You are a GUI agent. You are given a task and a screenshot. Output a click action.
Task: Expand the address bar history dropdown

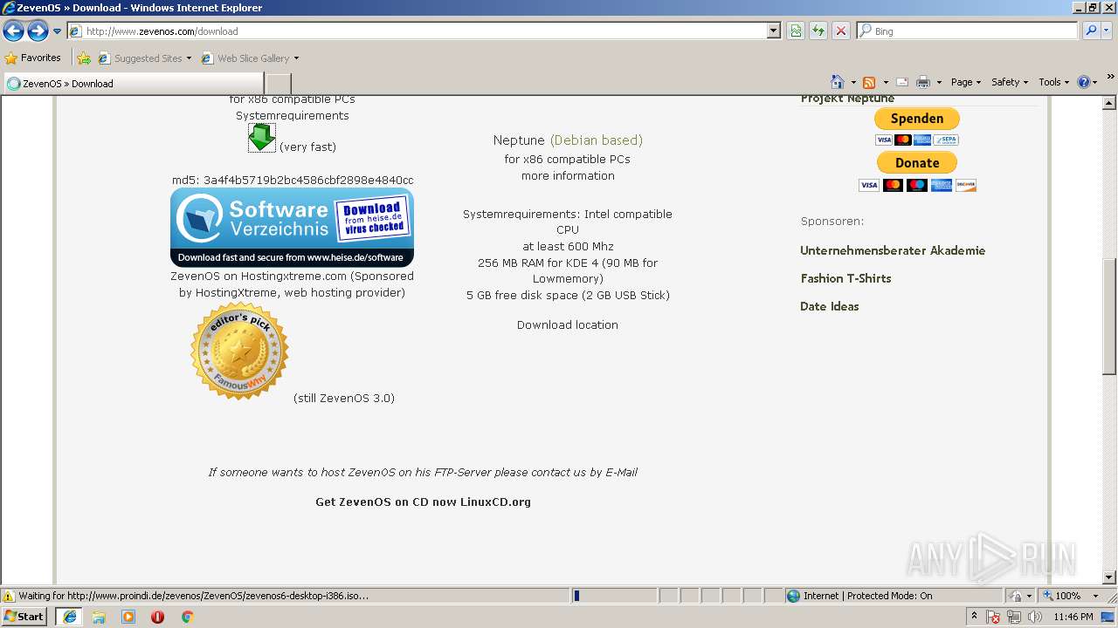773,31
